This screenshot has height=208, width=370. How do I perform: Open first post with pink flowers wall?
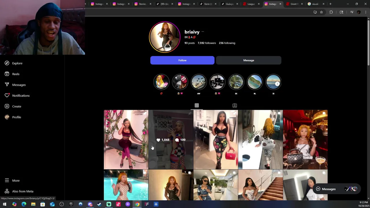pyautogui.click(x=126, y=140)
